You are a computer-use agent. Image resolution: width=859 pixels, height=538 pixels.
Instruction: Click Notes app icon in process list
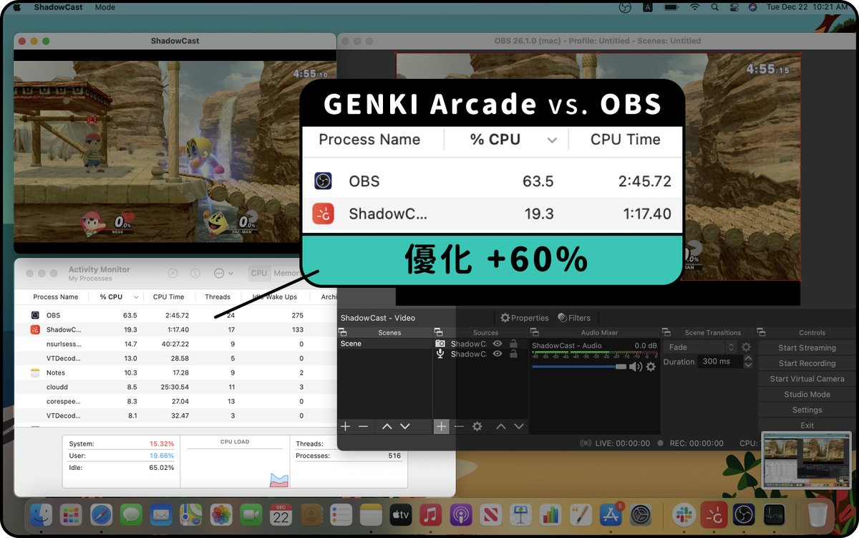35,373
